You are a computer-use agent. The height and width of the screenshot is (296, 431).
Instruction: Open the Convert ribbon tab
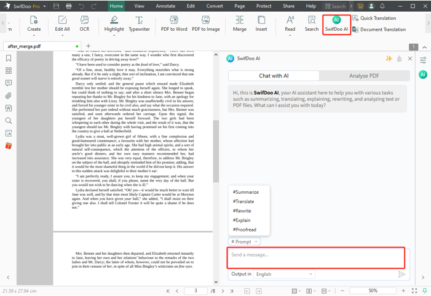(x=215, y=6)
